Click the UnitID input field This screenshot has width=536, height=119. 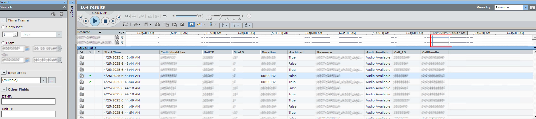point(28,114)
